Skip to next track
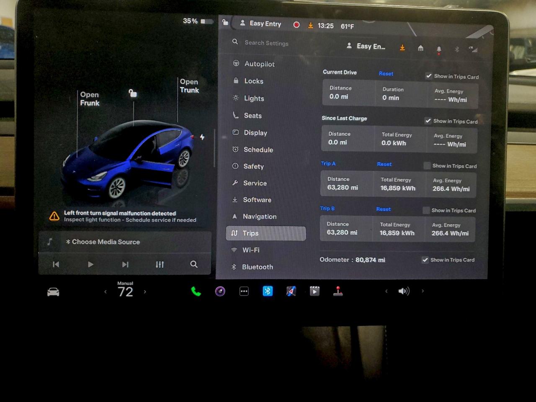This screenshot has height=402, width=536. click(x=125, y=264)
